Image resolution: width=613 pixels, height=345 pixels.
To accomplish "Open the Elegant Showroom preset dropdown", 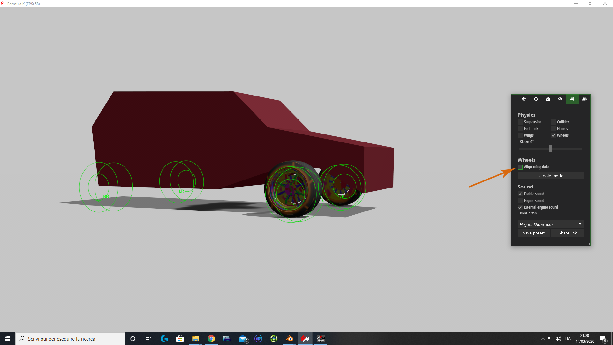I will tap(551, 224).
